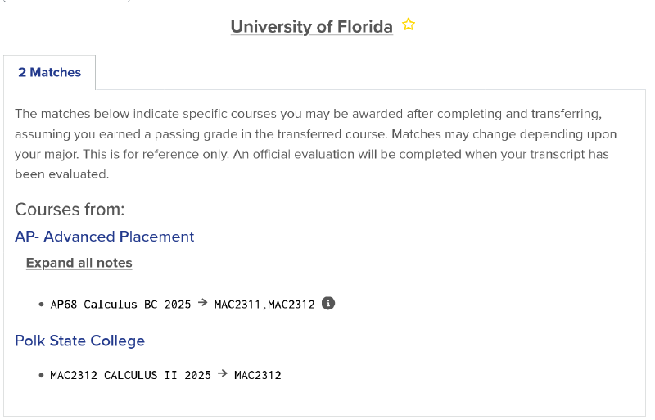Click the Courses from: heading
The height and width of the screenshot is (420, 655).
pyautogui.click(x=70, y=210)
